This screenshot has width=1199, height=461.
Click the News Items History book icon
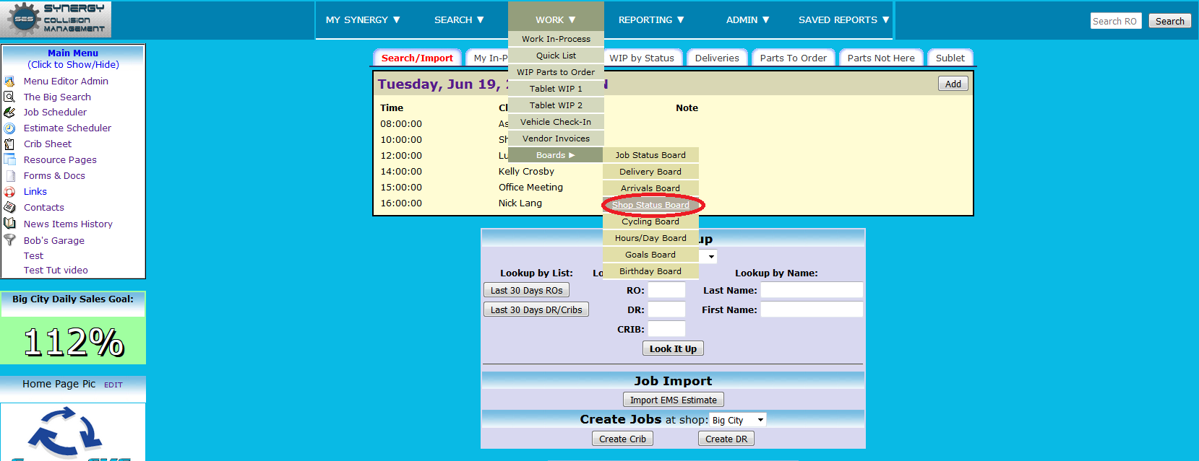coord(9,224)
